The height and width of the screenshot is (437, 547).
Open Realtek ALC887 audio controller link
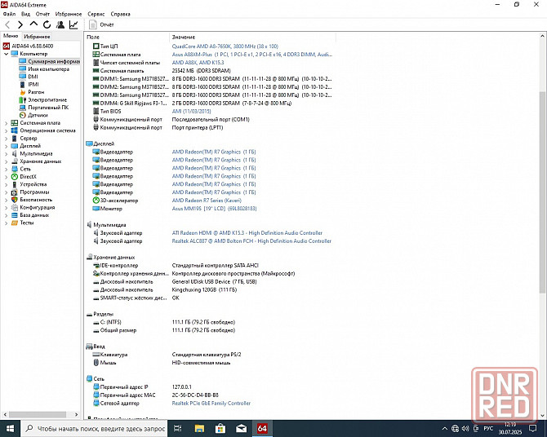[251, 241]
